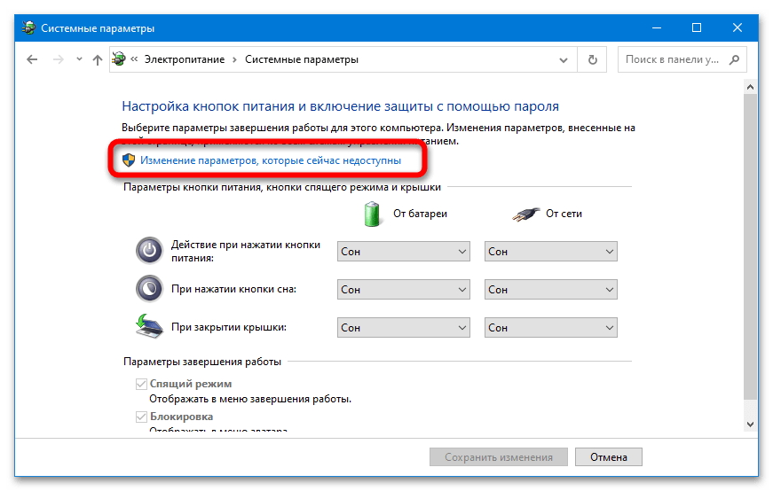This screenshot has height=491, width=773.
Task: Toggle the Блокировка checkbox
Action: (x=141, y=417)
